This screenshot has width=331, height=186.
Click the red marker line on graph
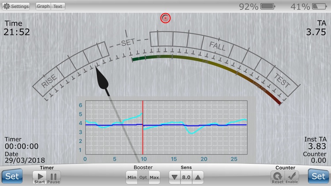(143, 127)
